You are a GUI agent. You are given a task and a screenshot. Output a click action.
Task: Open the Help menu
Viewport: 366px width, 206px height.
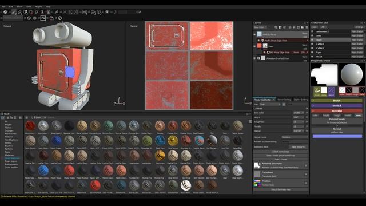pos(48,6)
